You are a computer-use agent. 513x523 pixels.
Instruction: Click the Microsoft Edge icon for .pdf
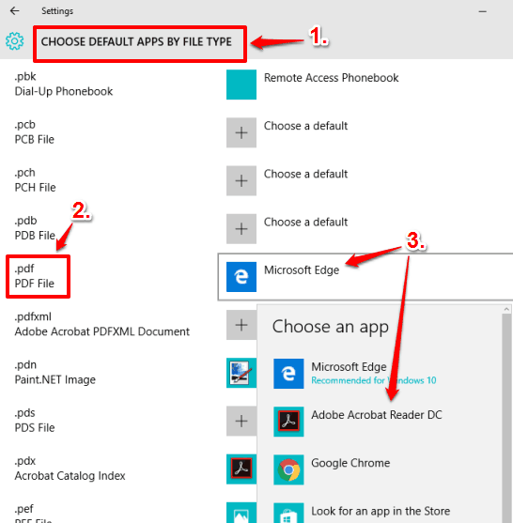pos(241,276)
